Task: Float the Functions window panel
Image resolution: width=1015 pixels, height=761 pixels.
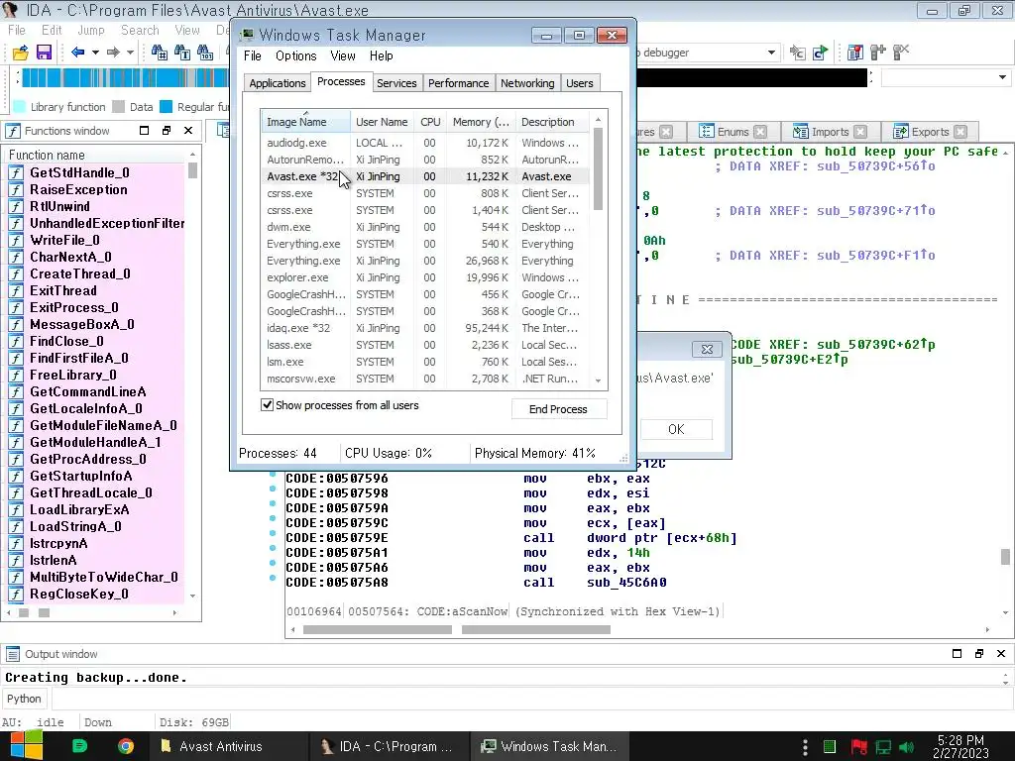Action: [167, 131]
